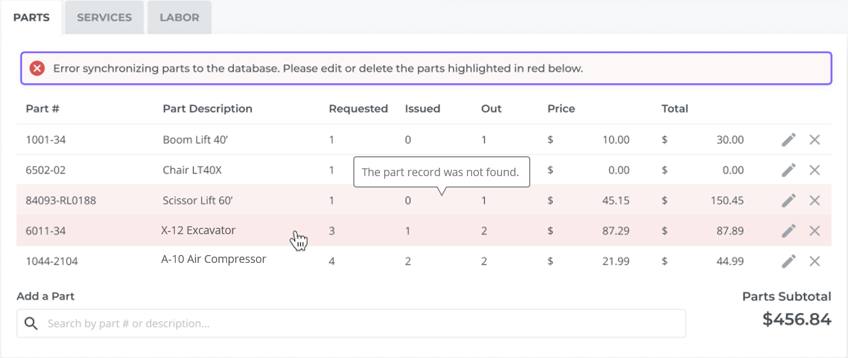Edit the A-10 Air Compressor part
The image size is (848, 358).
[x=788, y=261]
